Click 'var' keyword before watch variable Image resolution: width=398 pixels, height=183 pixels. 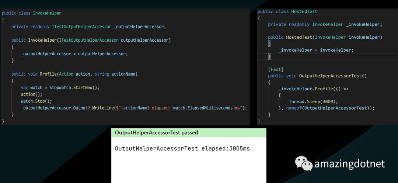coord(25,87)
